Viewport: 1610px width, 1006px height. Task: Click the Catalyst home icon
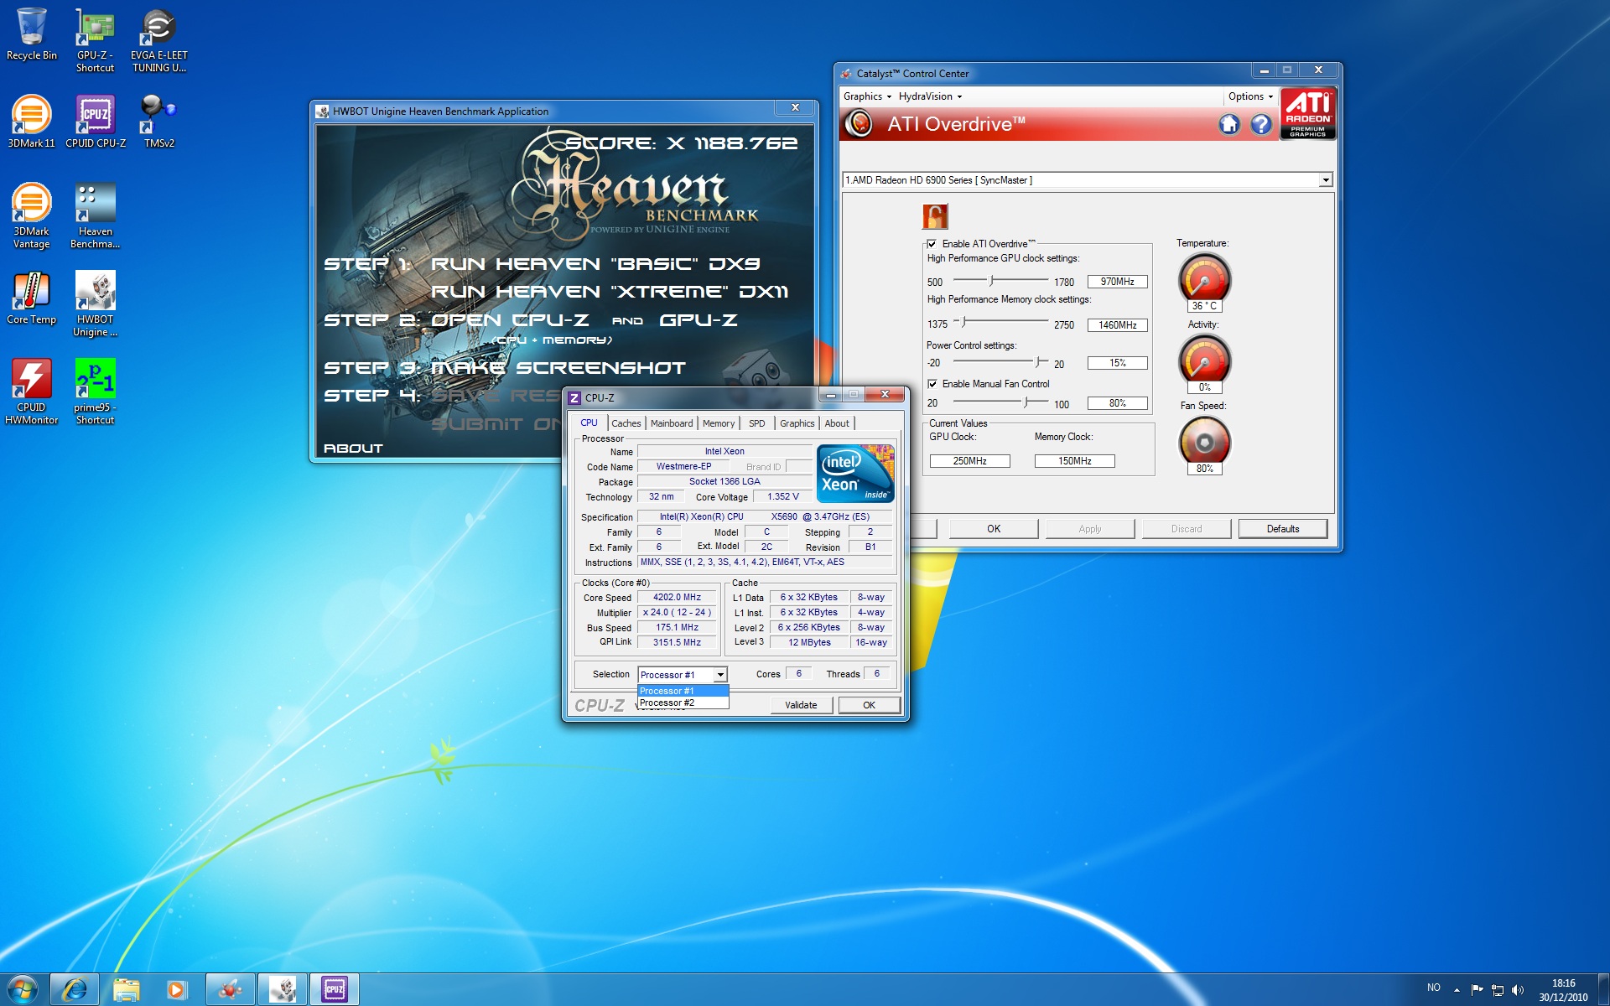[1229, 125]
